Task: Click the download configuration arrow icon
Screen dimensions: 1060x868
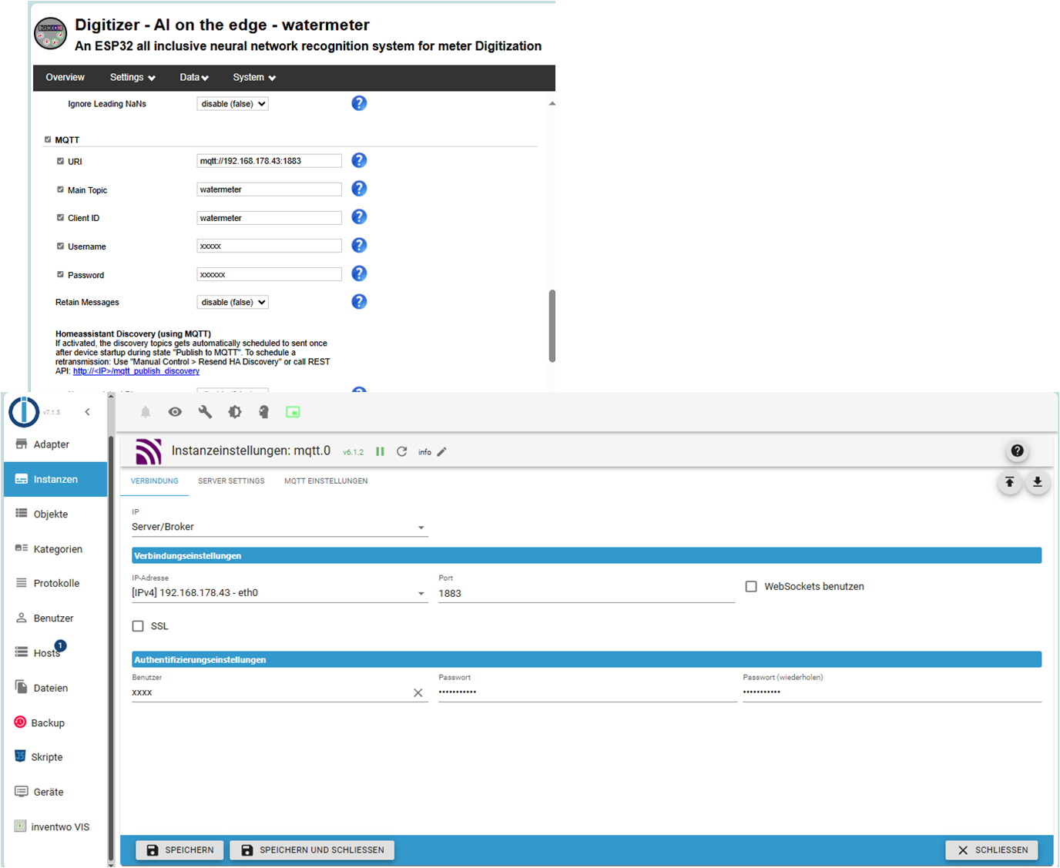Action: tap(1037, 482)
